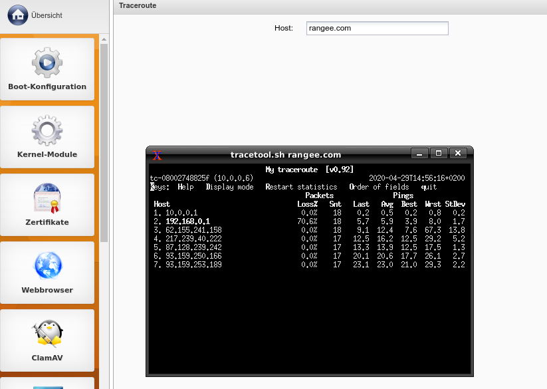Open Boot-Konfiguration gear icon

coord(47,63)
